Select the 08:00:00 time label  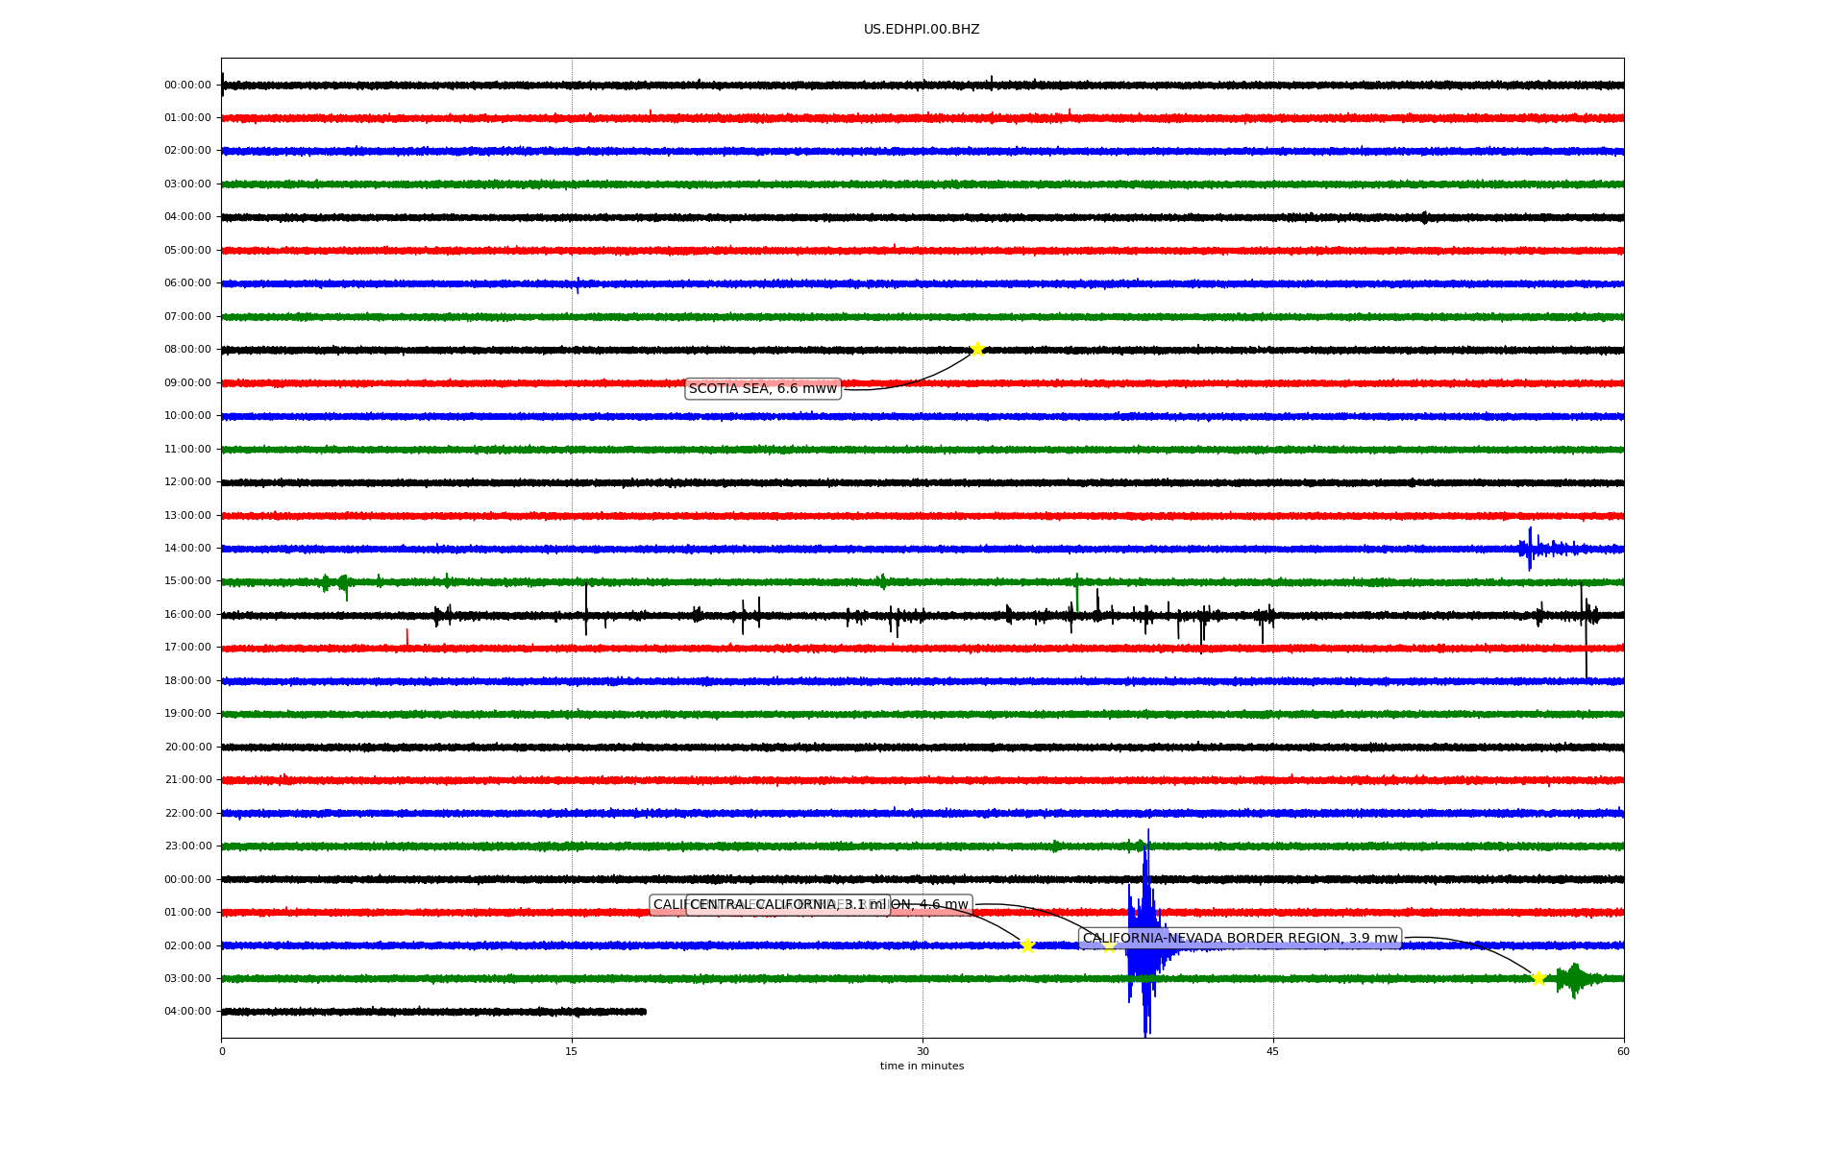(187, 350)
